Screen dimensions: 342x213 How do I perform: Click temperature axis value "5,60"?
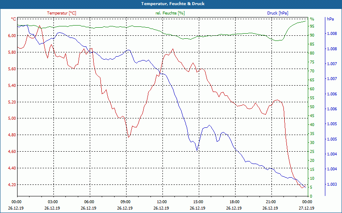[12, 69]
